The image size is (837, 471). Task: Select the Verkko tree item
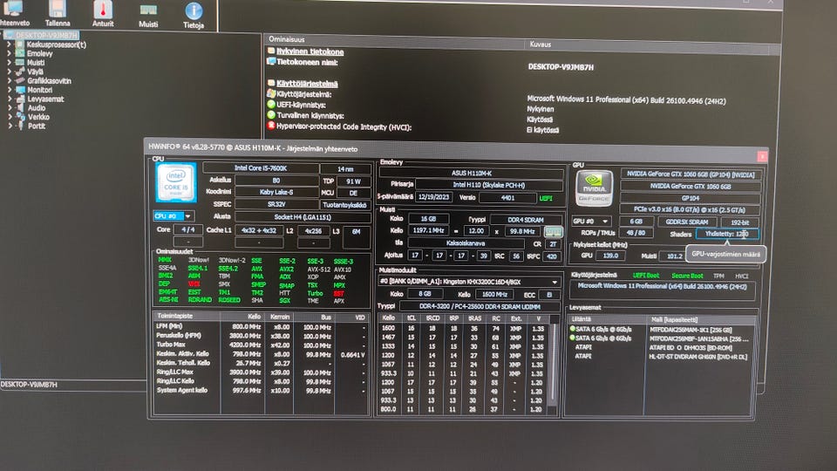[38, 117]
